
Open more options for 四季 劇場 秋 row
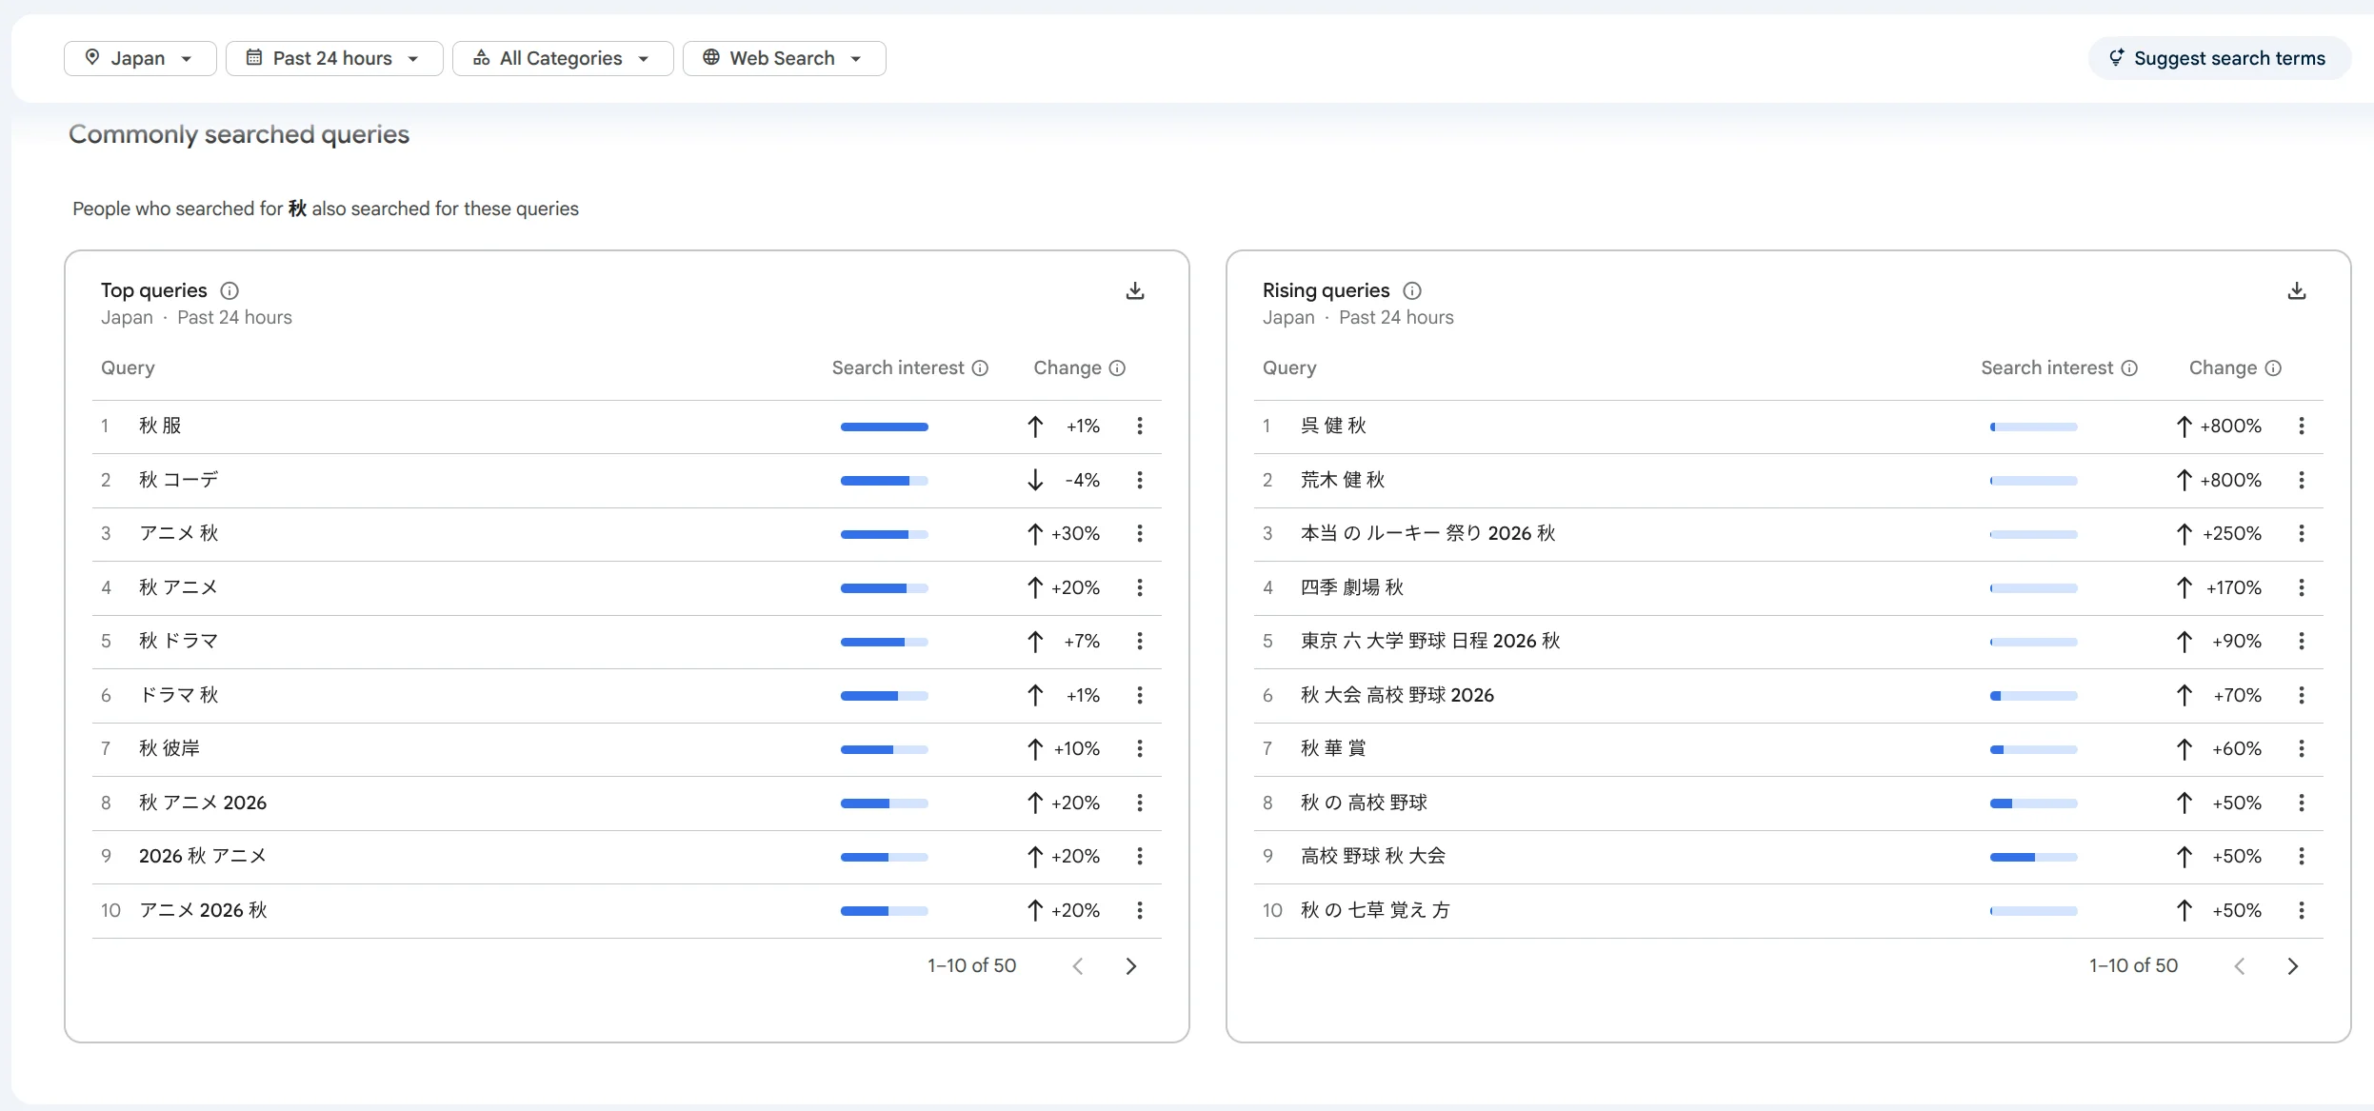[2302, 587]
